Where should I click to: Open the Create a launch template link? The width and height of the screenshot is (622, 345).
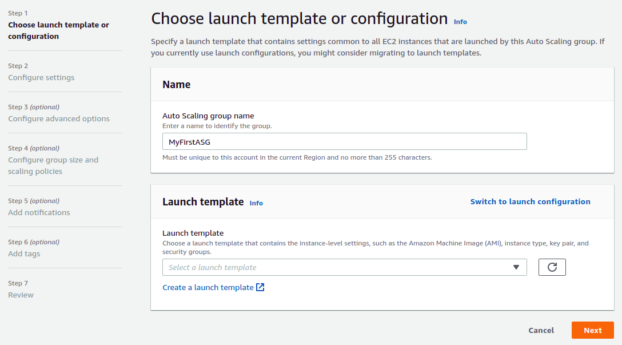[208, 287]
